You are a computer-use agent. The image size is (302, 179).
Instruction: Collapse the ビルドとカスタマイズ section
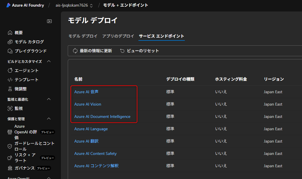(x=49, y=61)
